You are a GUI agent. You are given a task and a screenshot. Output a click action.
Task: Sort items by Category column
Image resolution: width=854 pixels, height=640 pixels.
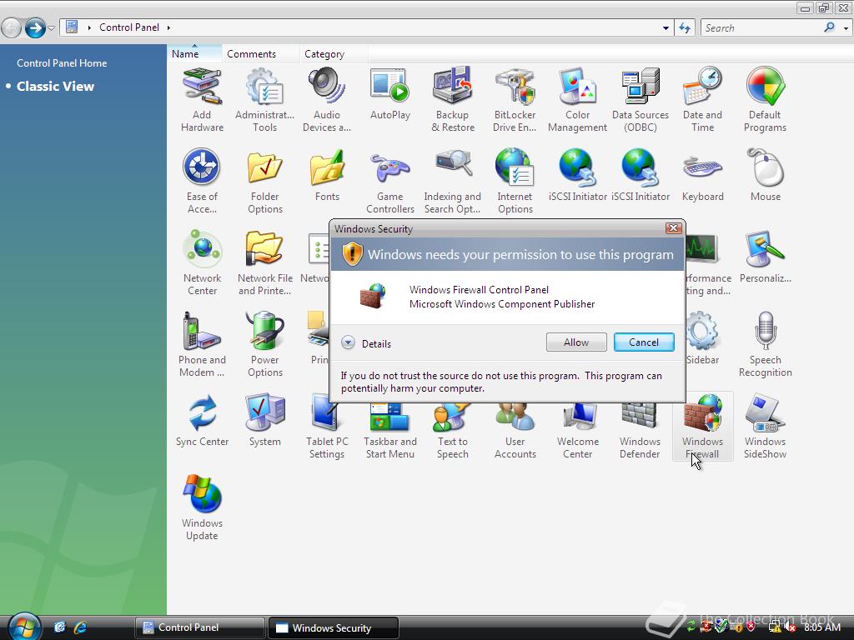click(x=334, y=54)
